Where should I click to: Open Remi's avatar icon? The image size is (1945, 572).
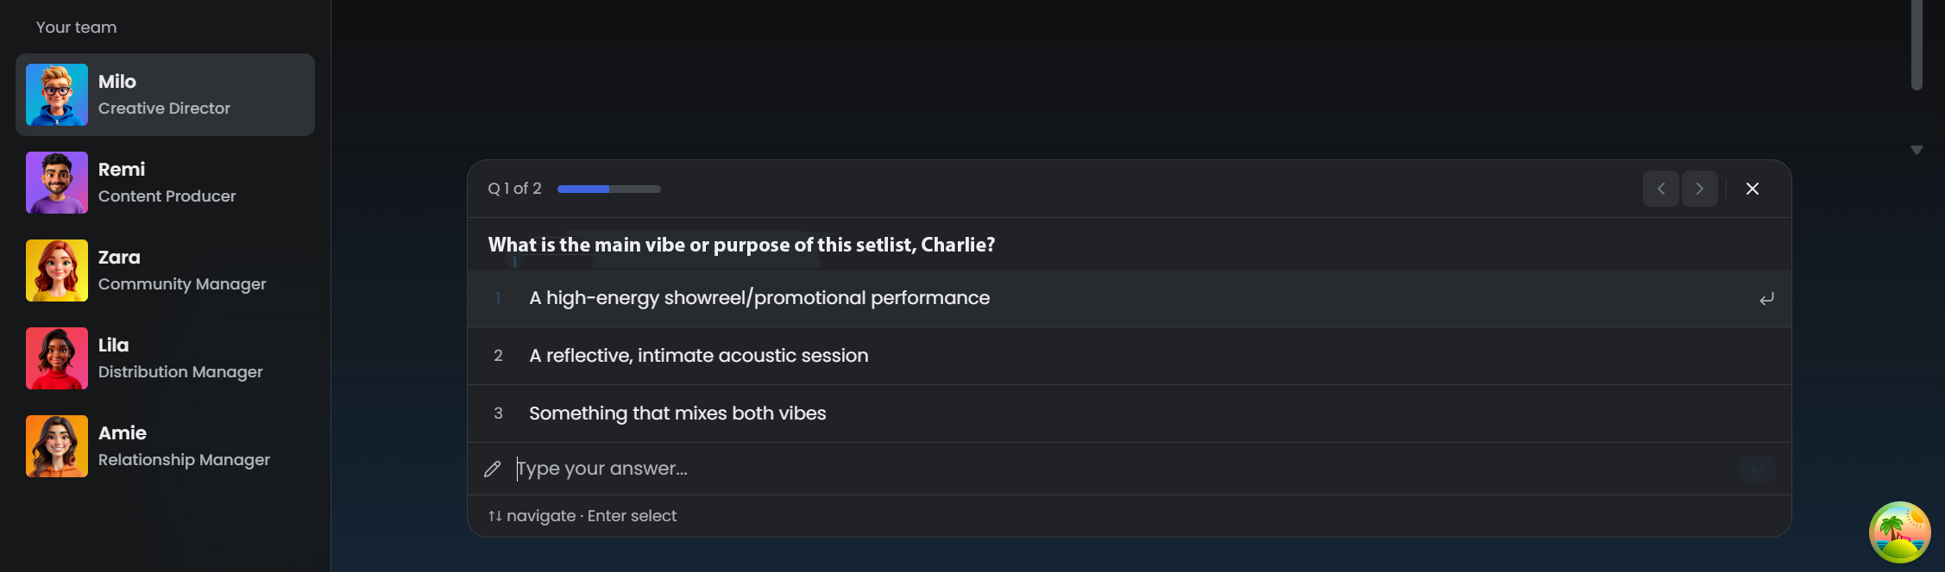click(x=57, y=183)
